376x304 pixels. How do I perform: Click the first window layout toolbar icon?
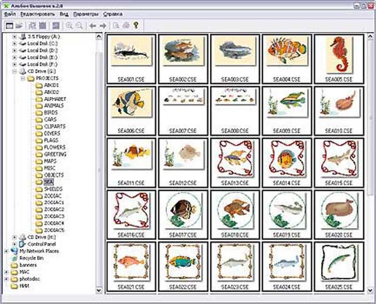(9, 26)
